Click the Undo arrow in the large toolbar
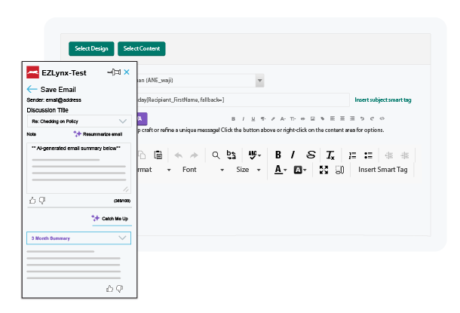 179,155
